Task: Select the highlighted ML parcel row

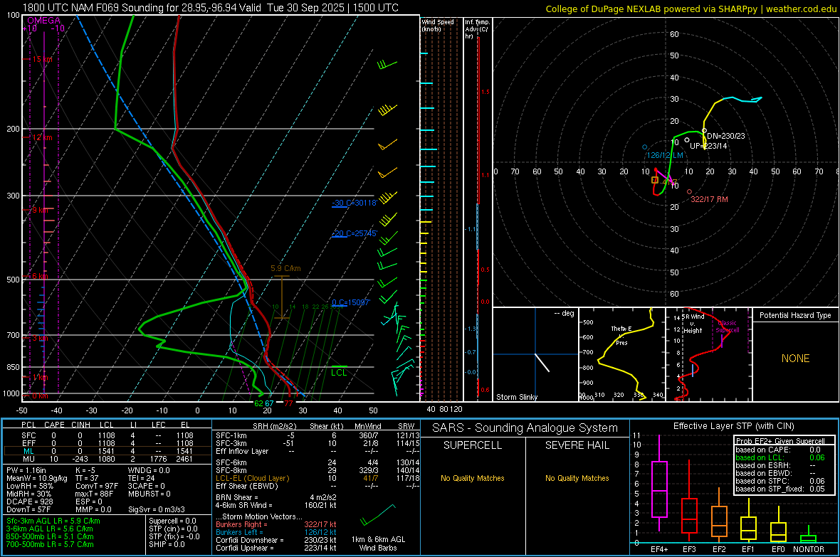Action: [x=107, y=451]
